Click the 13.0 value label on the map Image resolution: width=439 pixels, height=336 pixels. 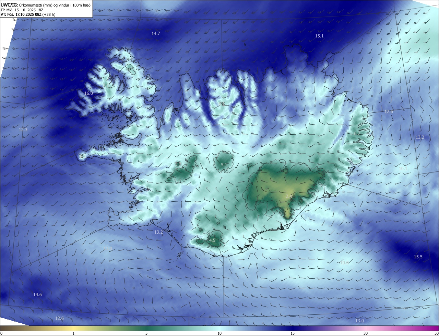pyautogui.click(x=359, y=321)
